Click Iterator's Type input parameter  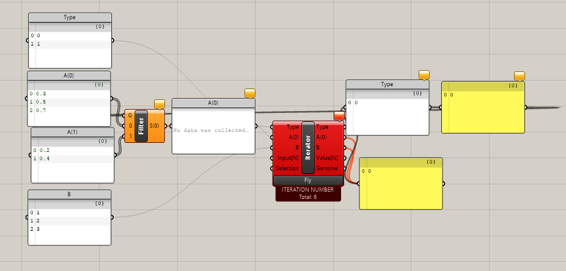tap(292, 127)
